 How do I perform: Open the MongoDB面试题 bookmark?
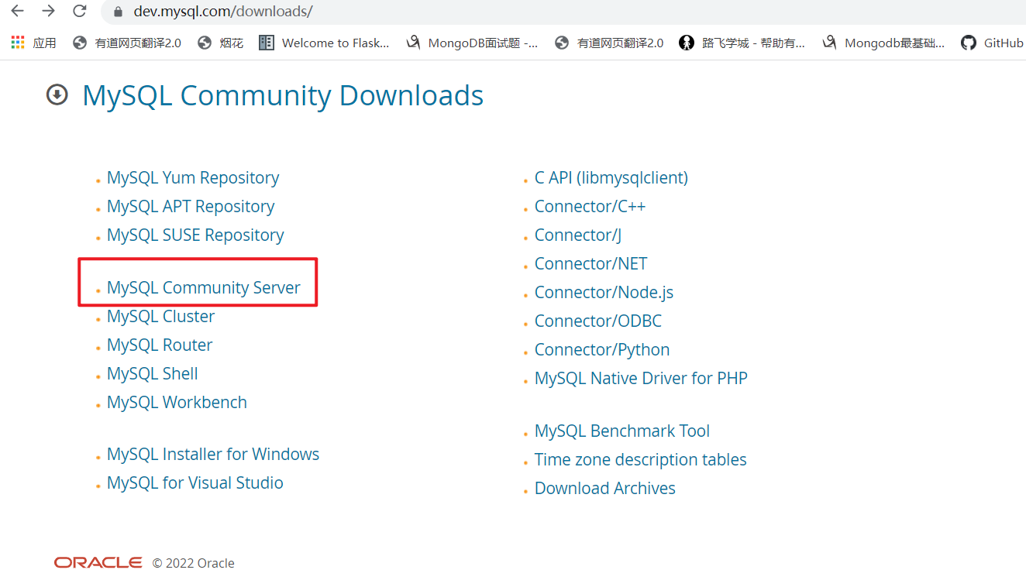[x=472, y=43]
